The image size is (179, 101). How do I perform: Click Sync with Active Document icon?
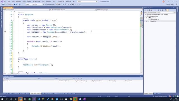click(159, 10)
